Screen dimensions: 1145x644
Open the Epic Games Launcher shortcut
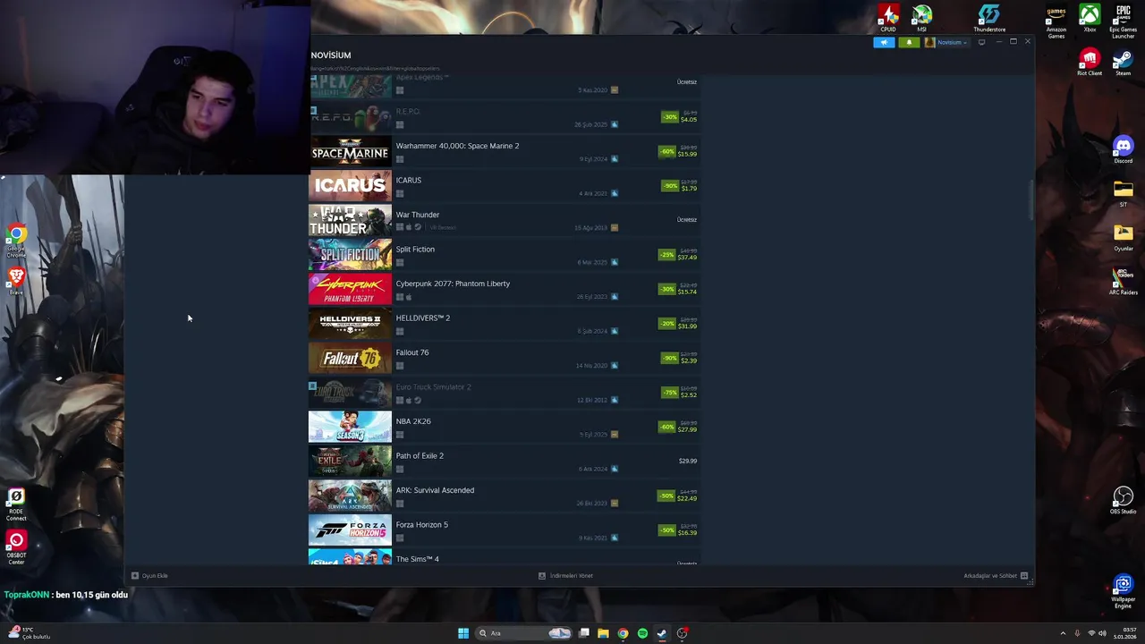click(1124, 21)
